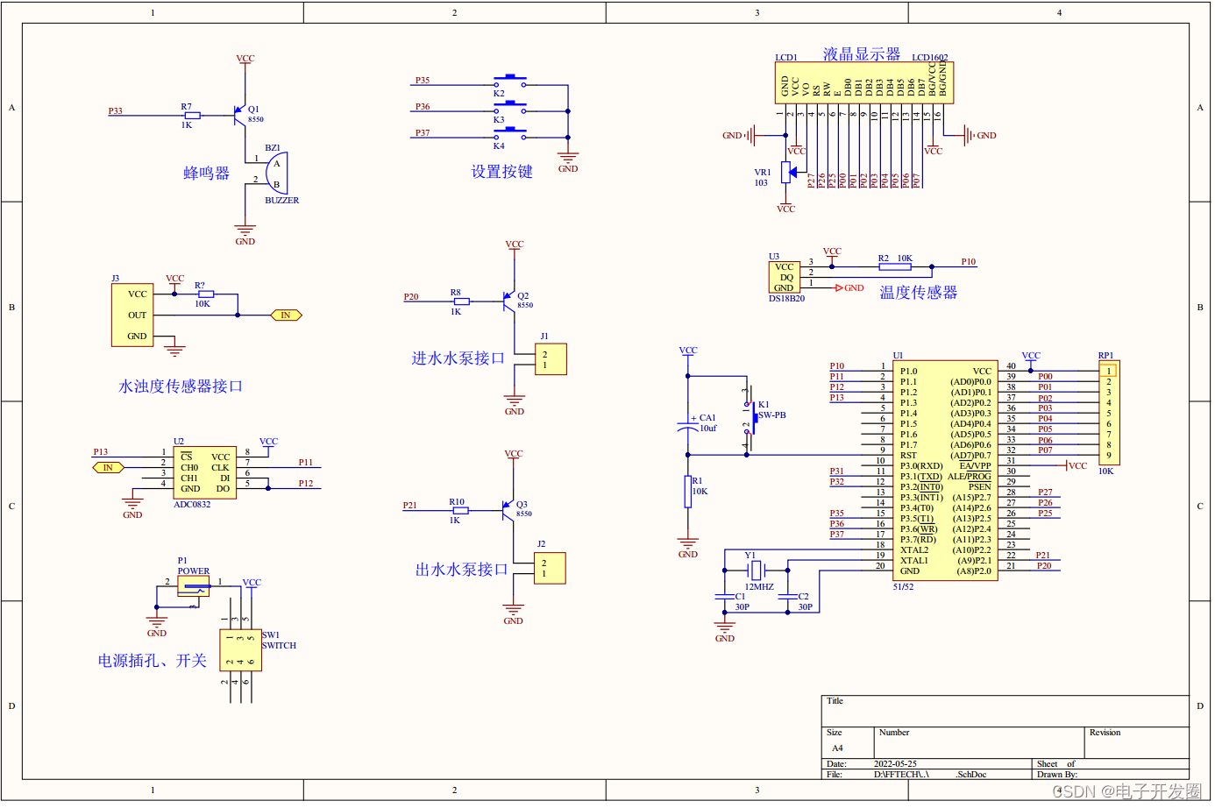Click the Revision field
The image size is (1215, 808).
pos(1138,742)
